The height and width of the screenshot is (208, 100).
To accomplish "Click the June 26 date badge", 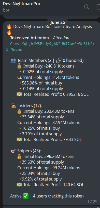I will 58,22.
